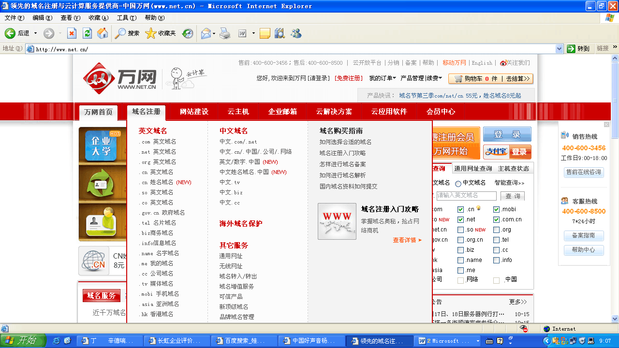The height and width of the screenshot is (348, 619).
Task: Click the Stop loading icon
Action: point(72,33)
